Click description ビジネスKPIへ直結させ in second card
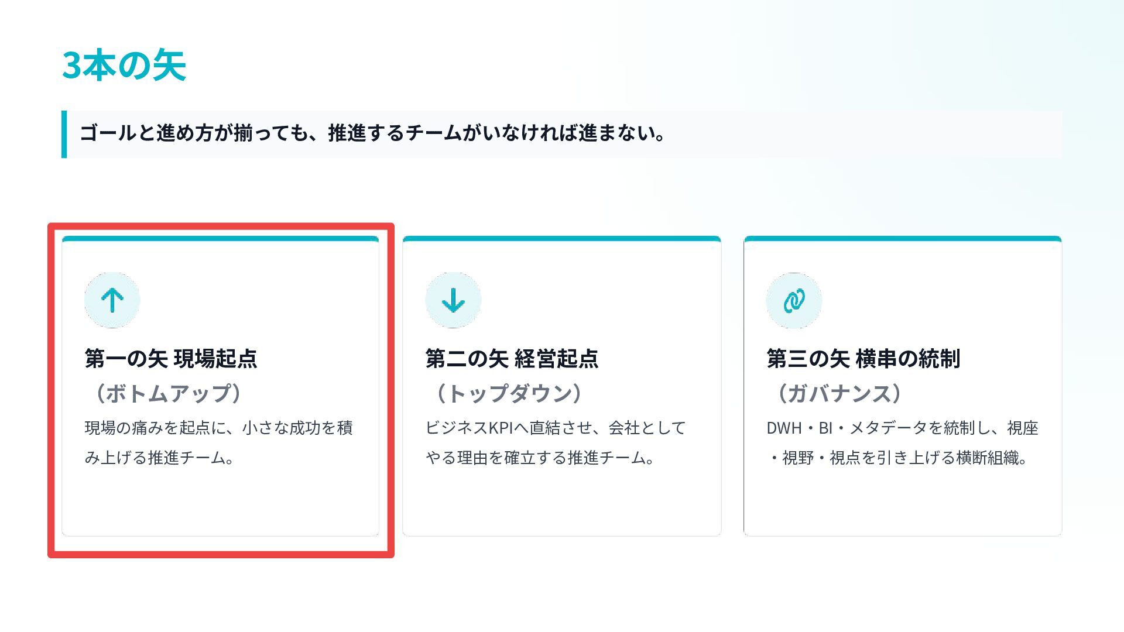 [x=556, y=442]
